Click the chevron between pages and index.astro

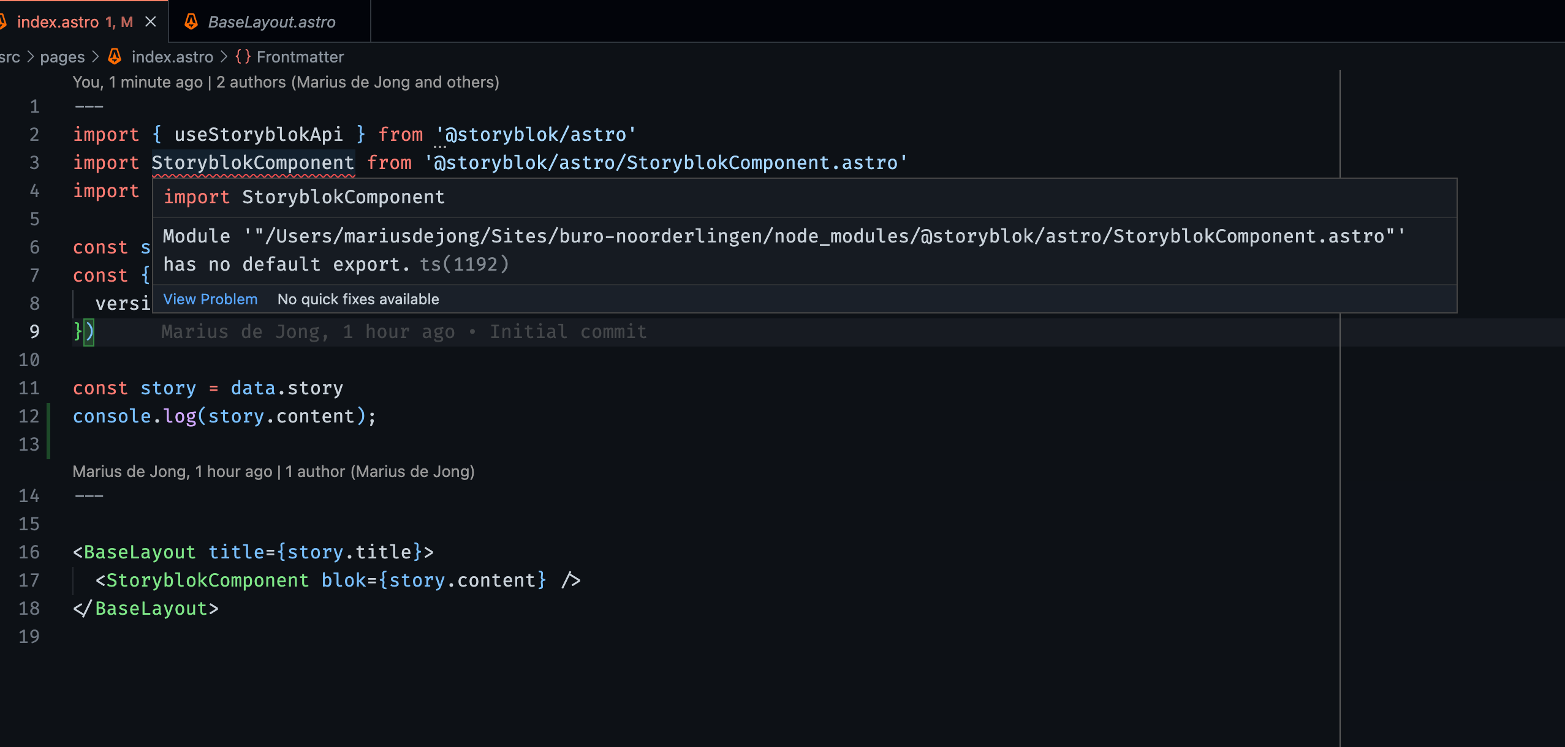96,56
